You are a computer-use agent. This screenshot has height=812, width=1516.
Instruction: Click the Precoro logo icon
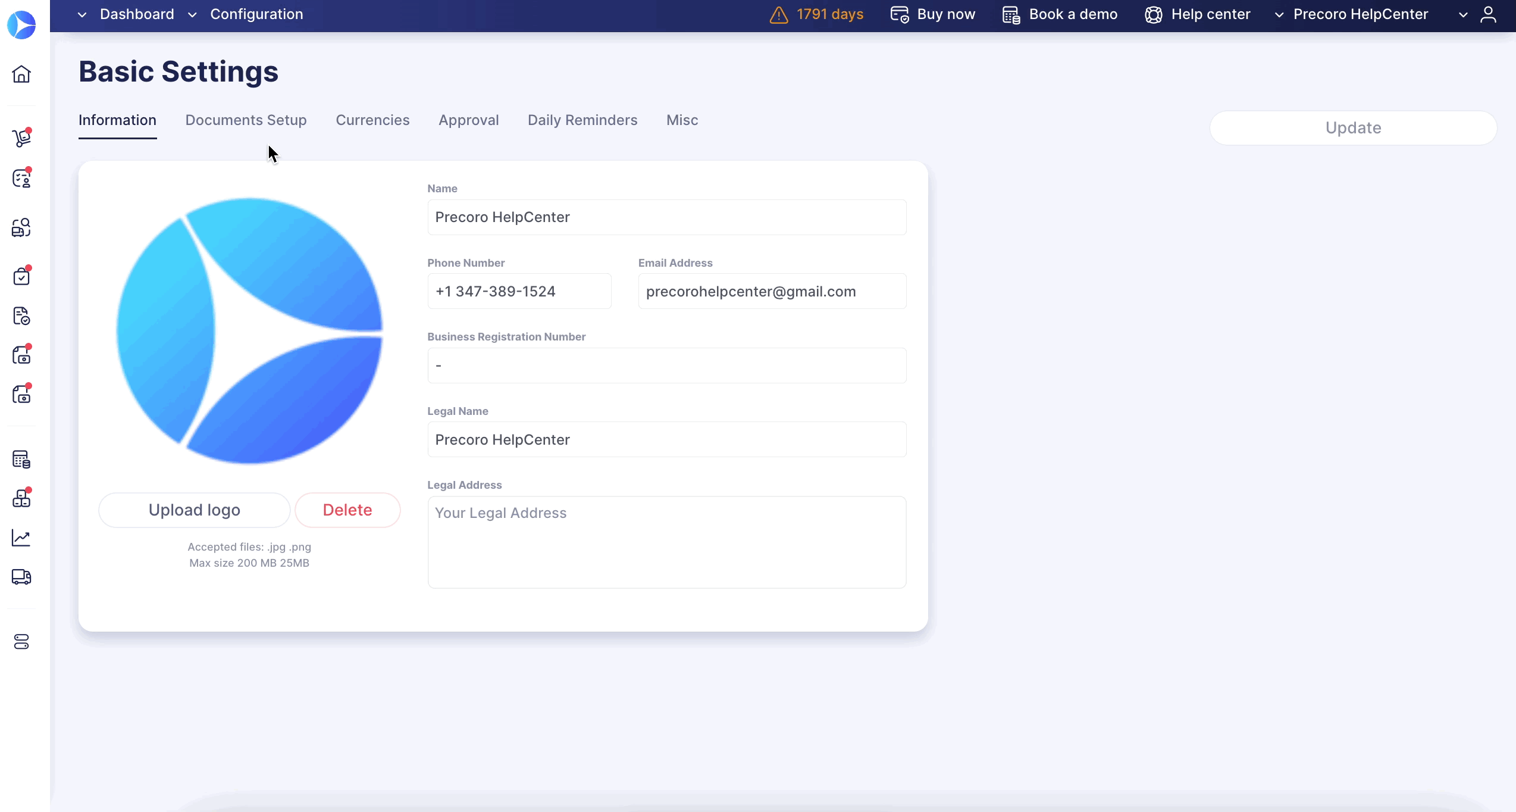[x=21, y=24]
